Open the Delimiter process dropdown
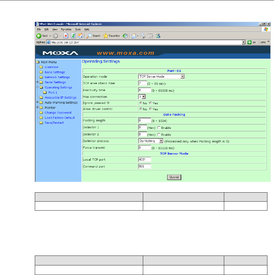The width and height of the screenshot is (274, 275). click(x=161, y=141)
